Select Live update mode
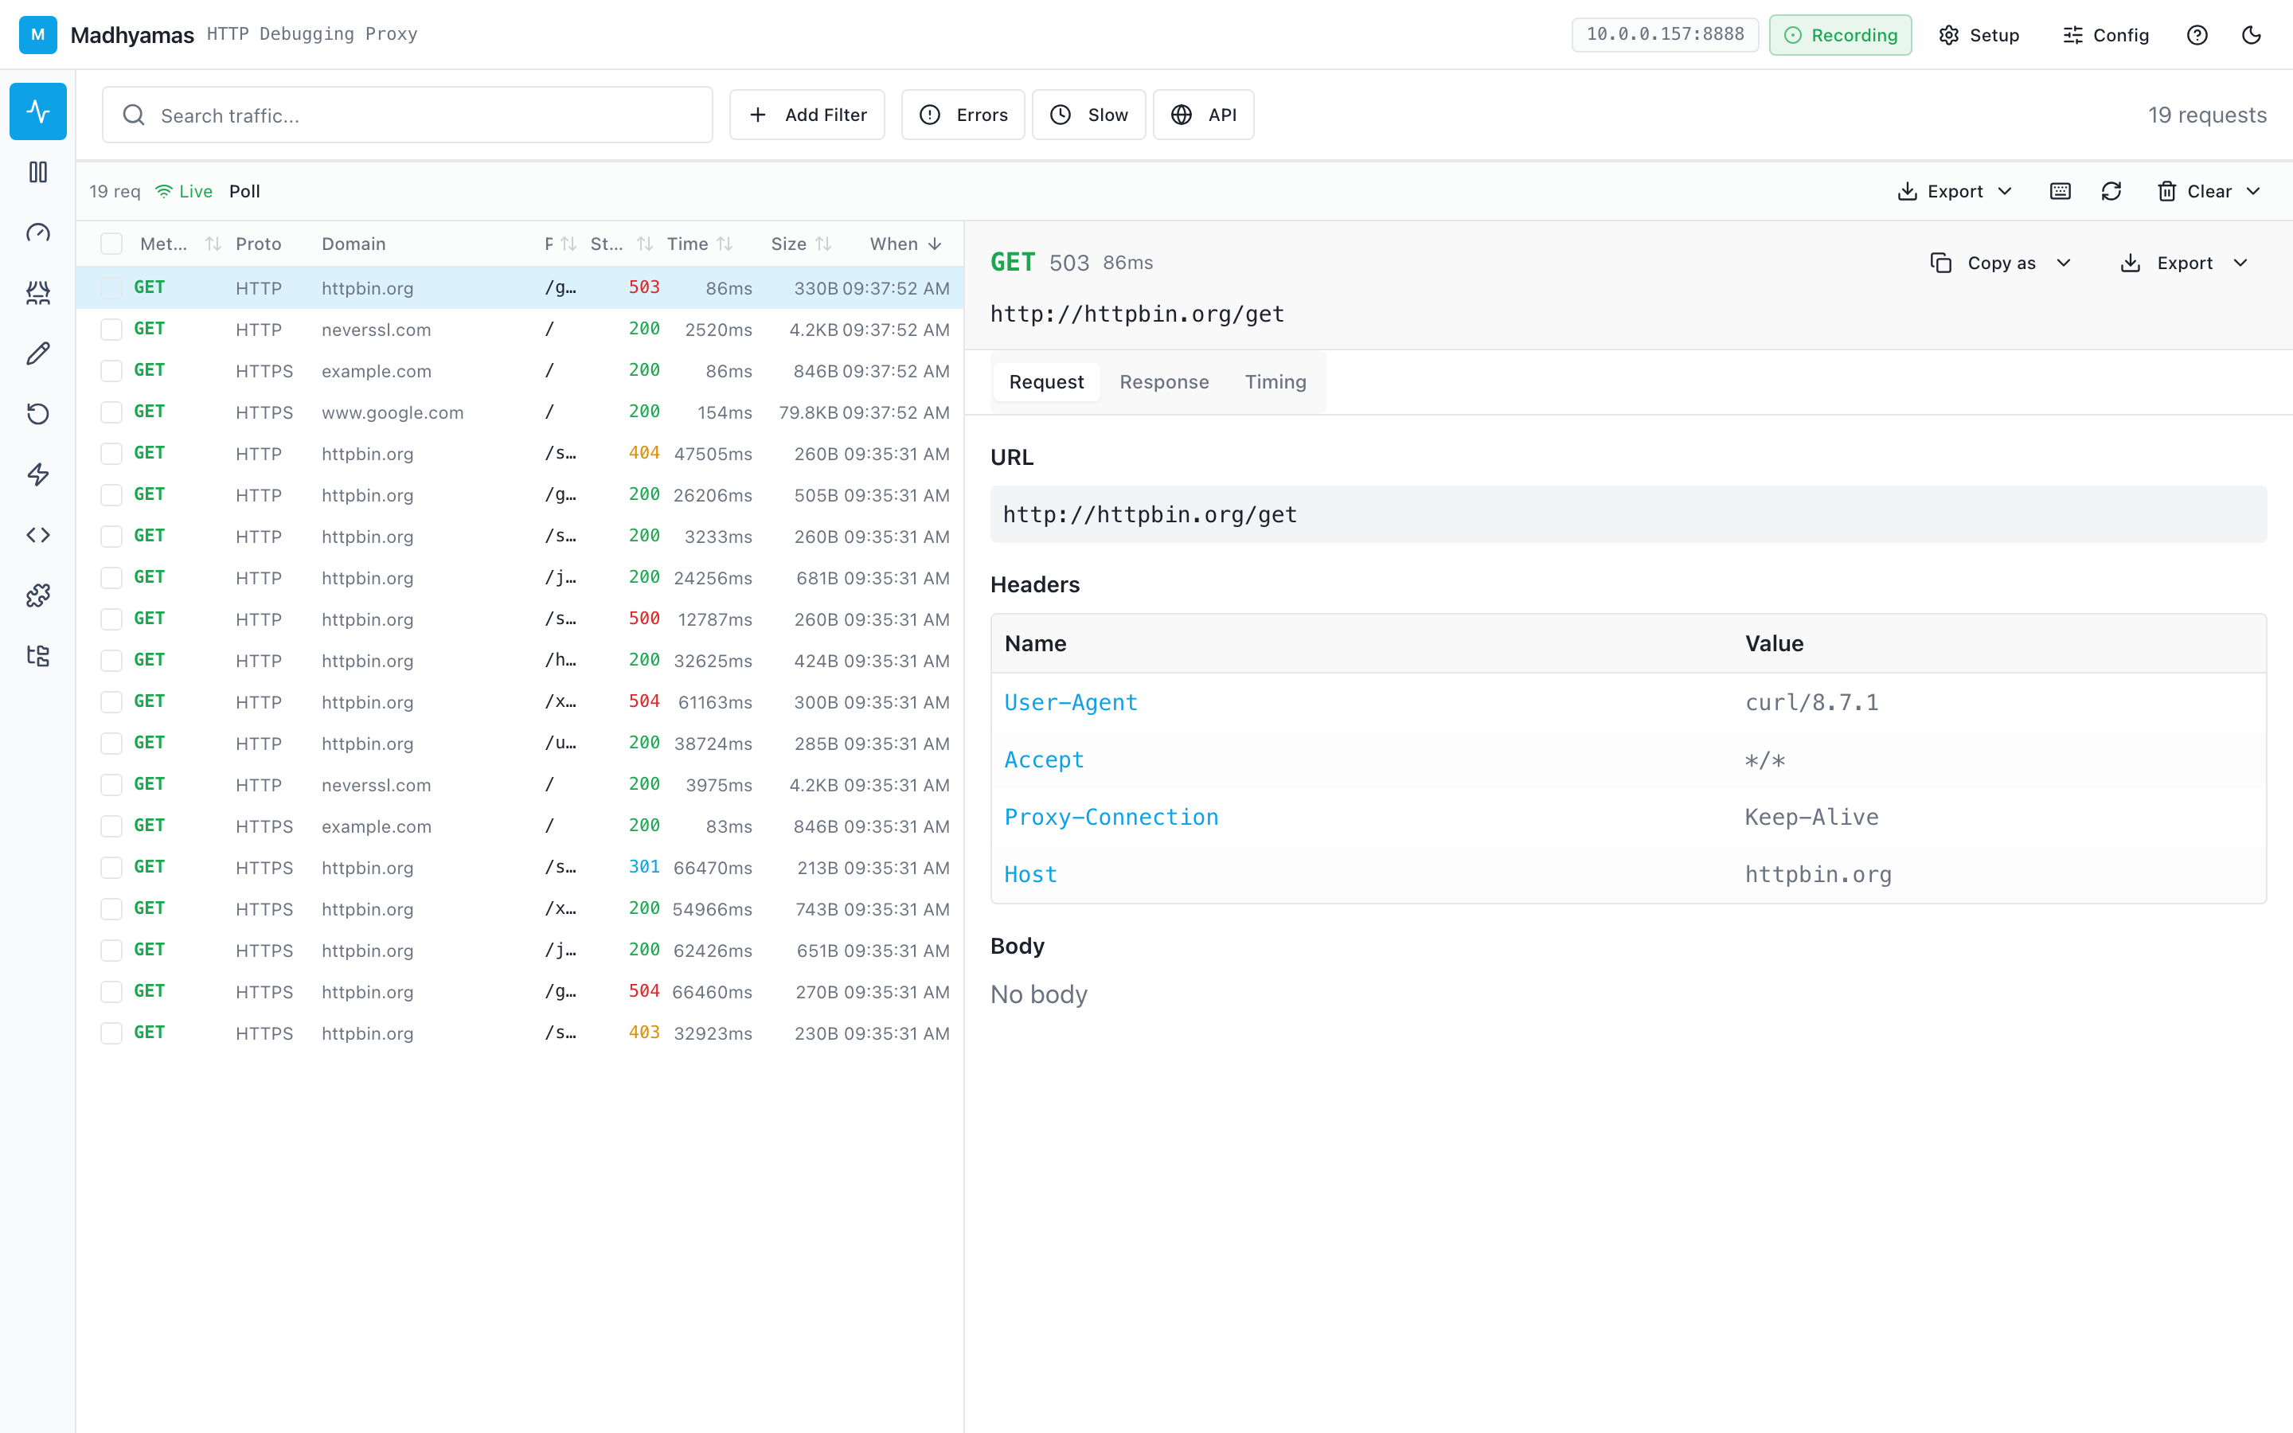 [x=185, y=191]
